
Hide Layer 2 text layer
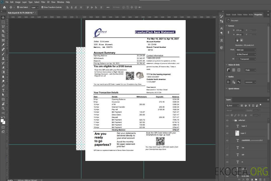coord(227,126)
